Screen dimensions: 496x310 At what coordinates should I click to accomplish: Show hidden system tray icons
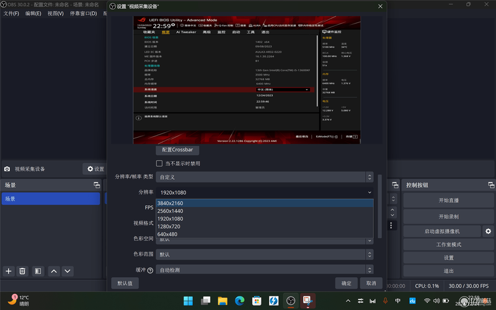(348, 301)
